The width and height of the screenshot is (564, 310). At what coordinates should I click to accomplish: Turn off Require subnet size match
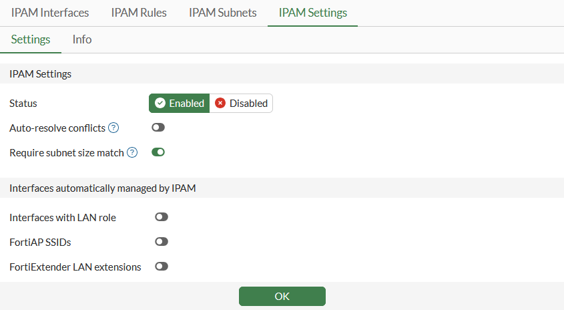pyautogui.click(x=158, y=152)
